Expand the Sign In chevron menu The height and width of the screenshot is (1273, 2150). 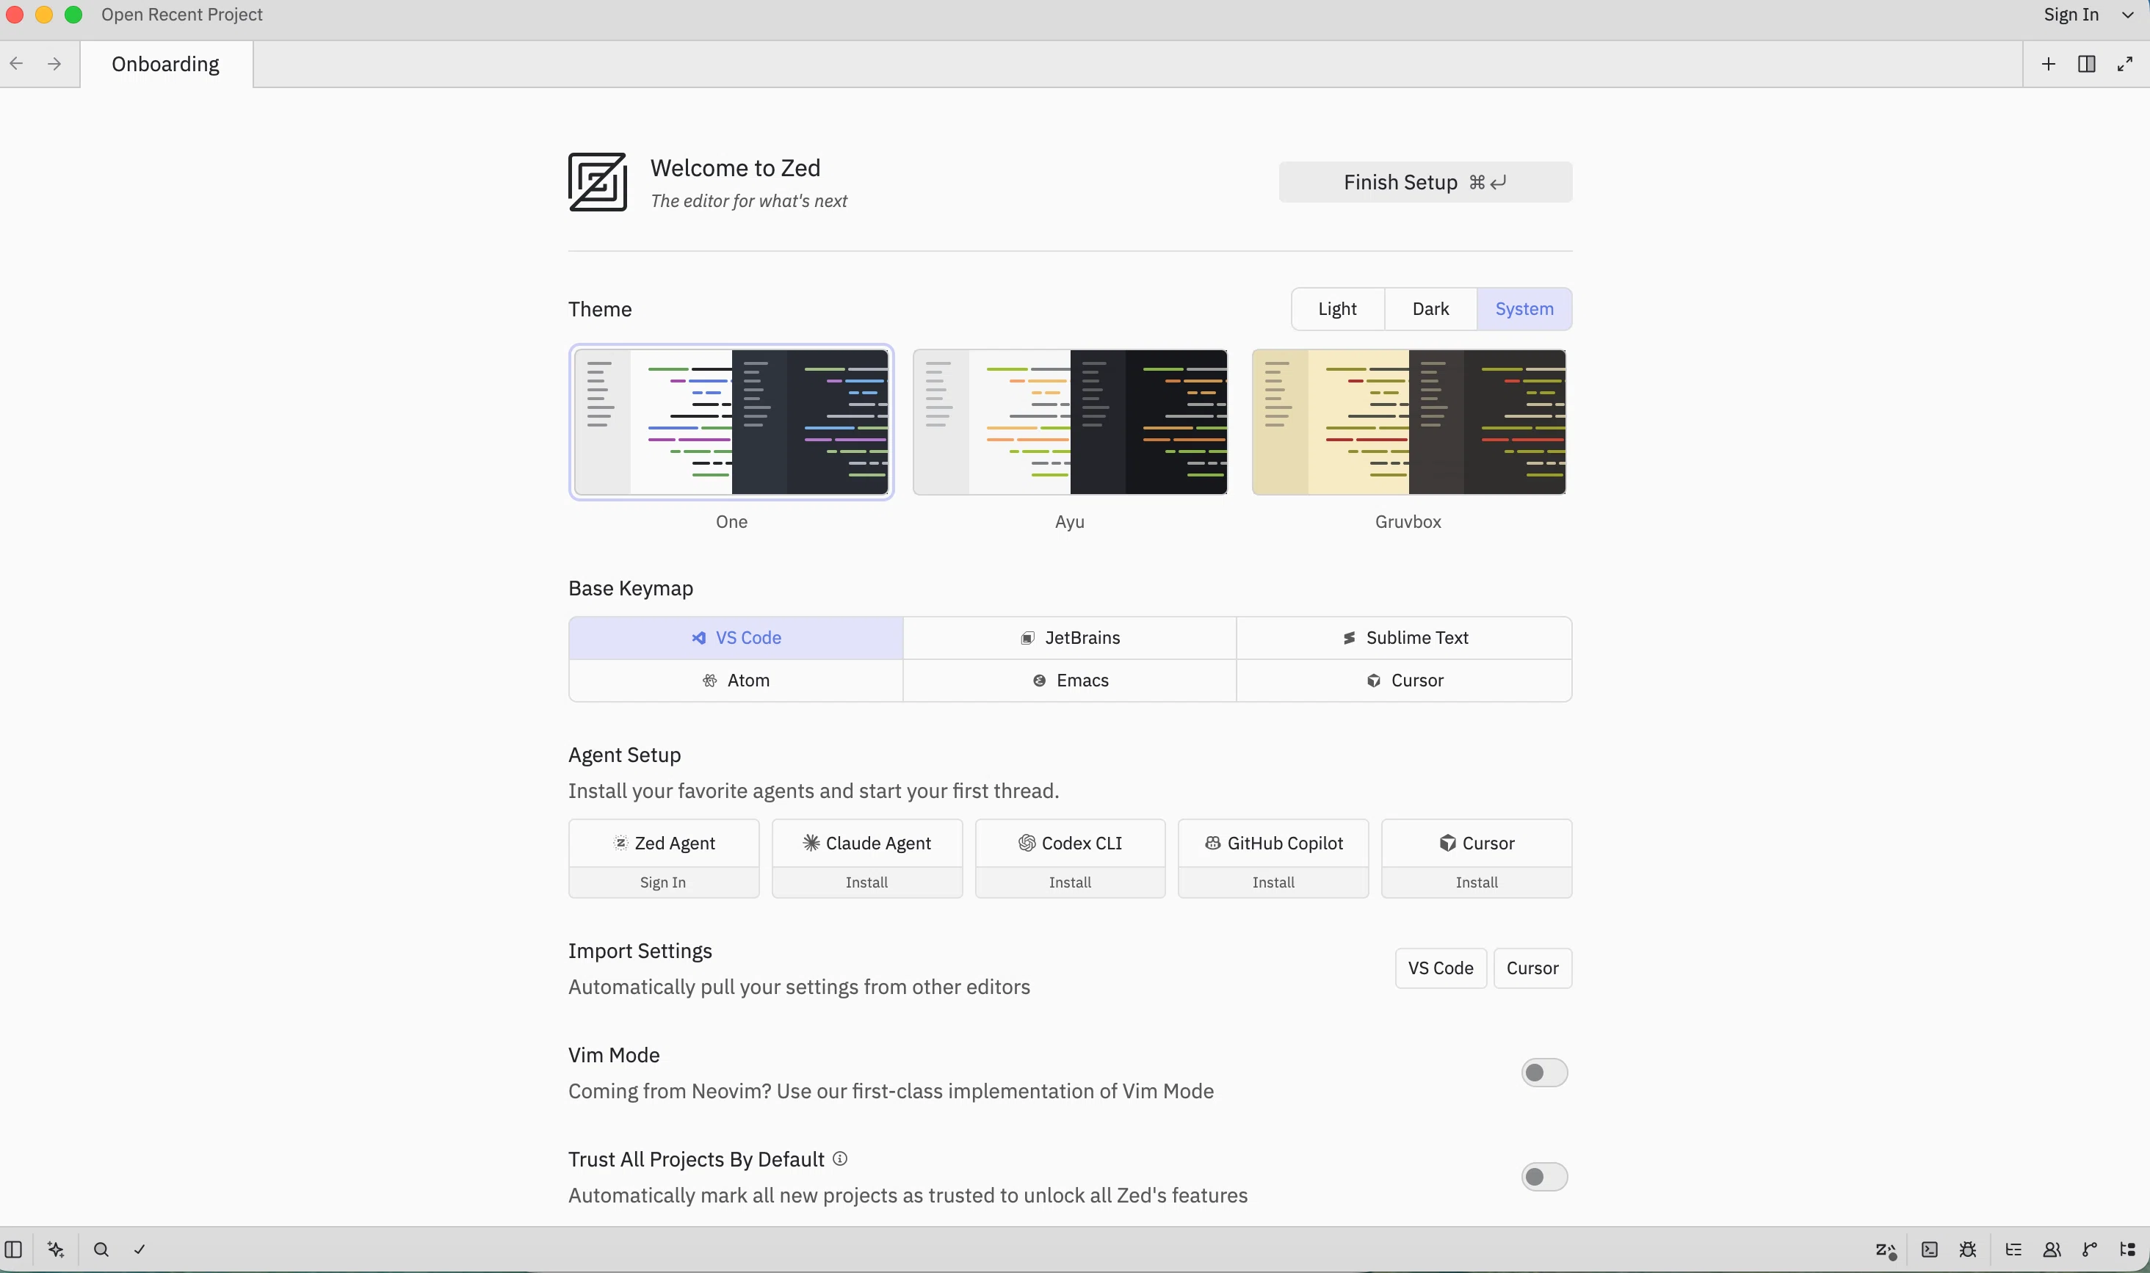click(2128, 15)
